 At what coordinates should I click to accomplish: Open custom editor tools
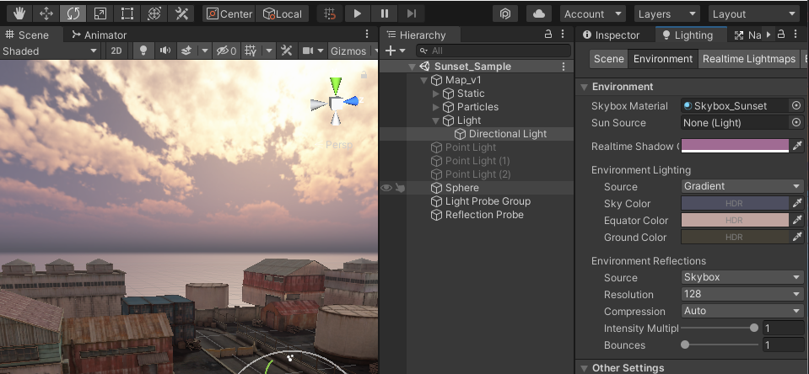[x=181, y=14]
